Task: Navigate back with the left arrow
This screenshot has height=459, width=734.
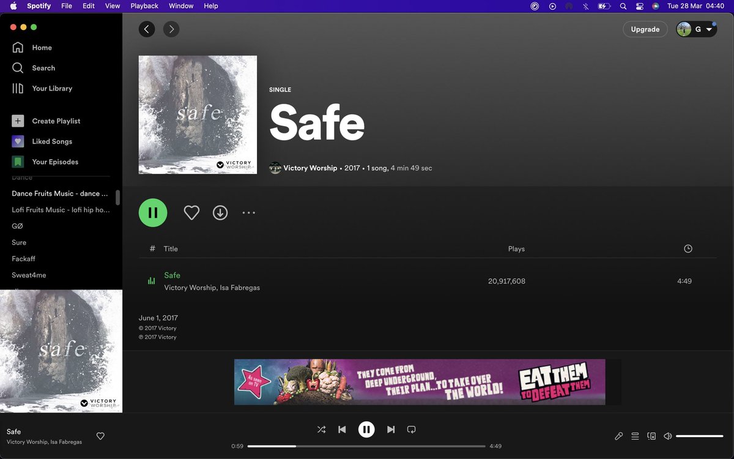Action: tap(147, 29)
